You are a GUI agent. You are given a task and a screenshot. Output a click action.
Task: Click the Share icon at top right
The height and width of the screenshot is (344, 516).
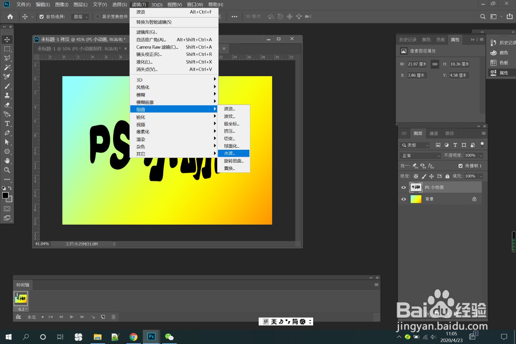(510, 16)
